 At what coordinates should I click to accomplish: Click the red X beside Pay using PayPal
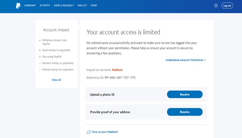[40, 57]
